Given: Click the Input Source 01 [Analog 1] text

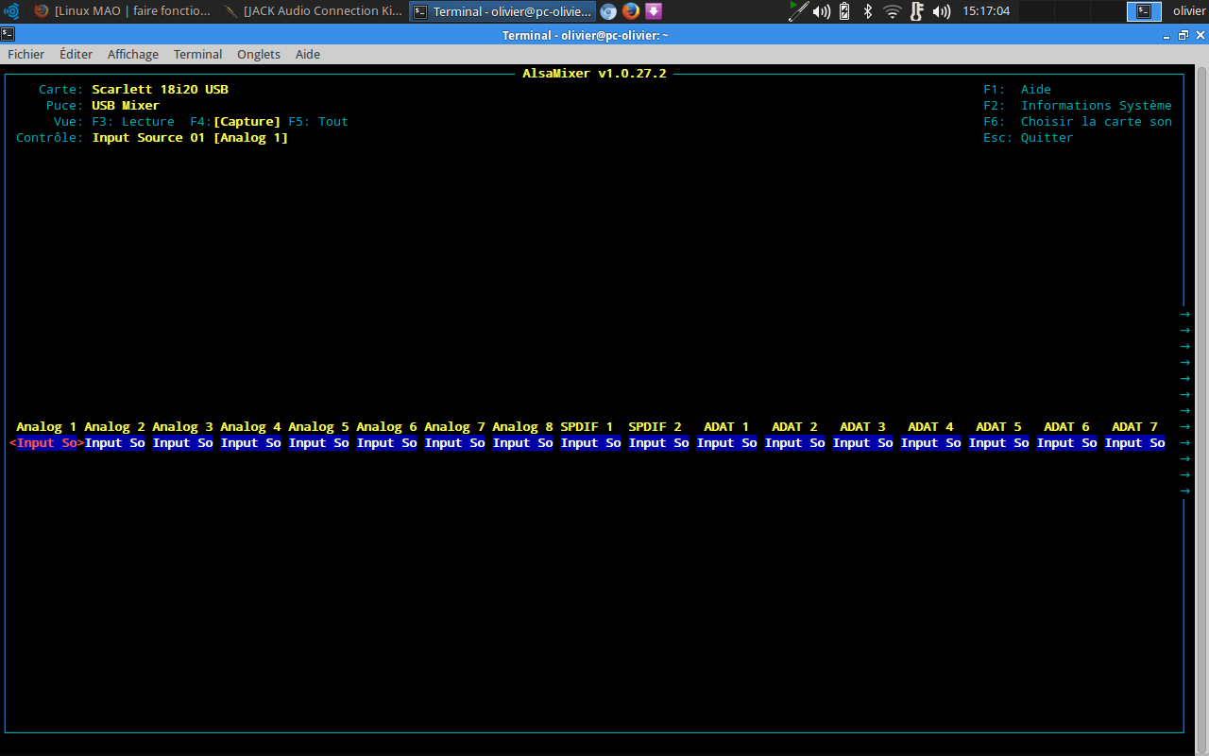Looking at the screenshot, I should click(190, 137).
